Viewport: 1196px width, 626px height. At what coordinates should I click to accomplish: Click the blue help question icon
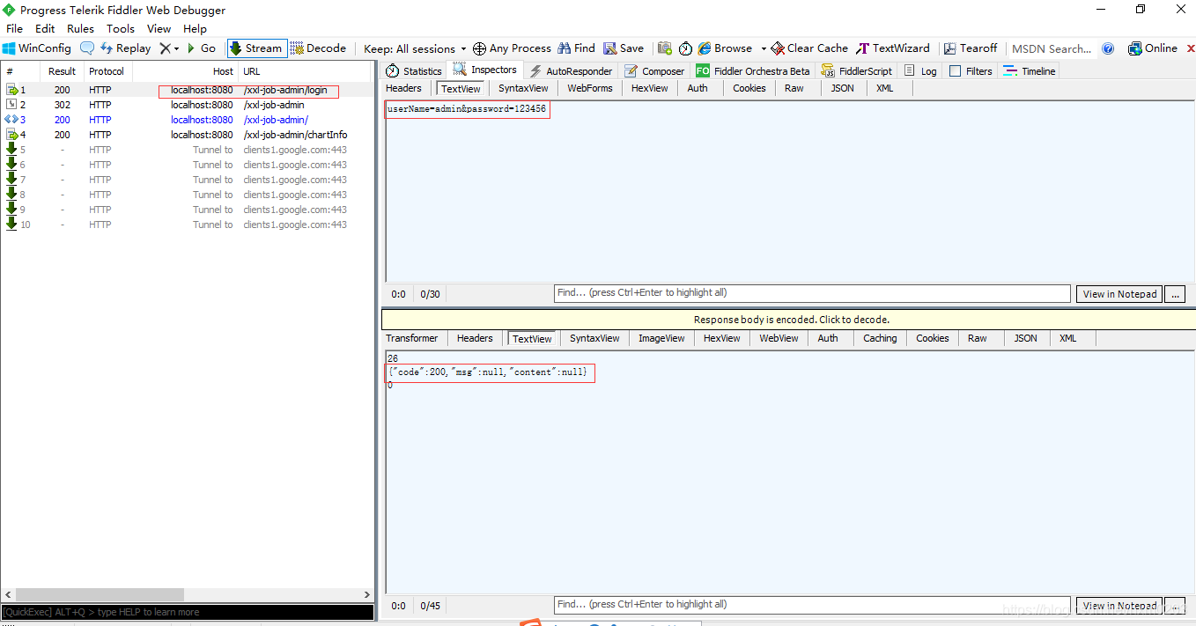[x=1108, y=48]
